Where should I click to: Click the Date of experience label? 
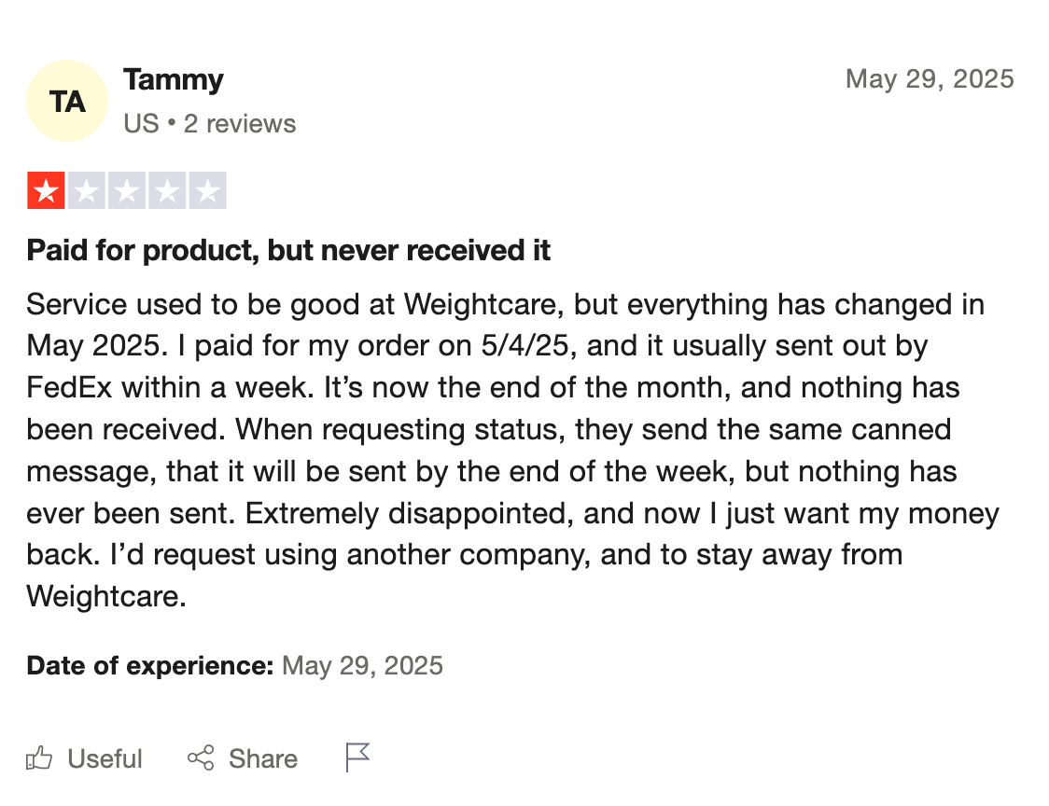point(150,665)
